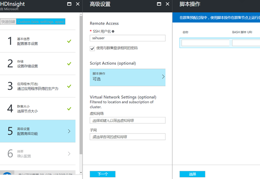Click the Remote Access heading

(x=104, y=23)
